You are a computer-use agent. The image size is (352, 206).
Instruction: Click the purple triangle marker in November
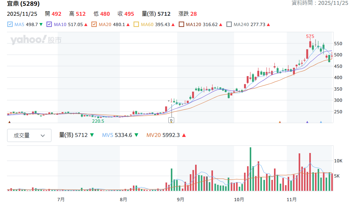pos(307,122)
